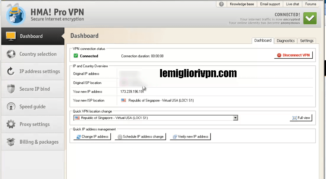326x179 pixels.
Task: Click the Proxy settings gear icon
Action: click(x=11, y=124)
